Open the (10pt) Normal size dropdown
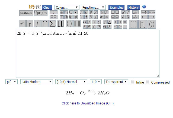 [71, 82]
